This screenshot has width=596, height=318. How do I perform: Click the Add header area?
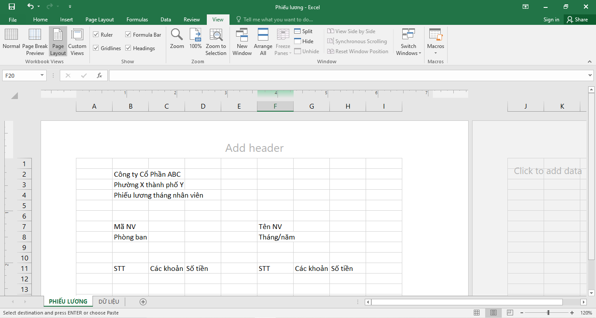[x=254, y=148]
